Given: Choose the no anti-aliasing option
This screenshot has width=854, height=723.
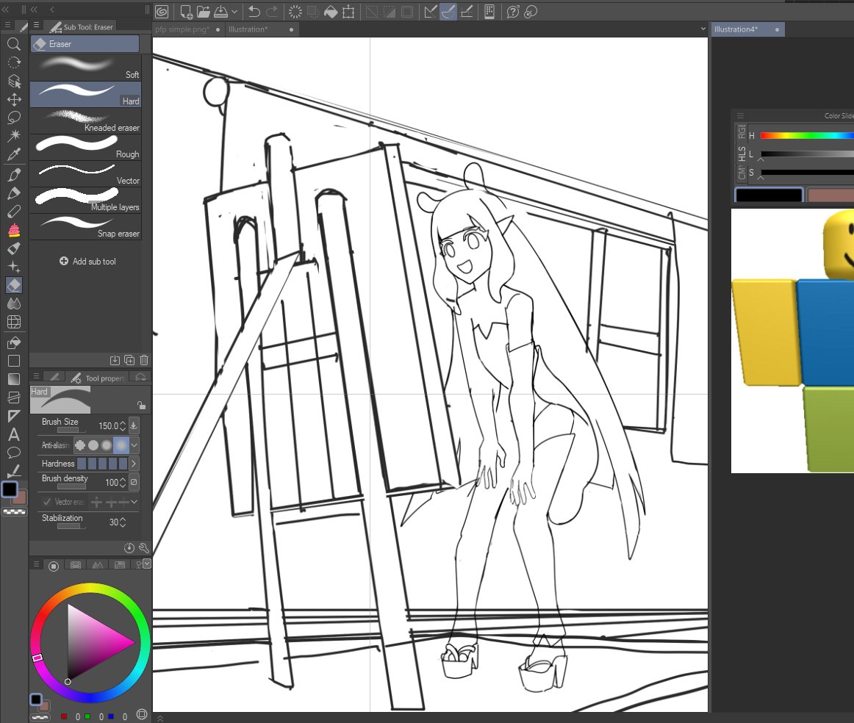Looking at the screenshot, I should (80, 445).
